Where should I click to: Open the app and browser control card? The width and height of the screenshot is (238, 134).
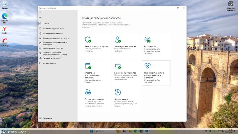coord(96,73)
